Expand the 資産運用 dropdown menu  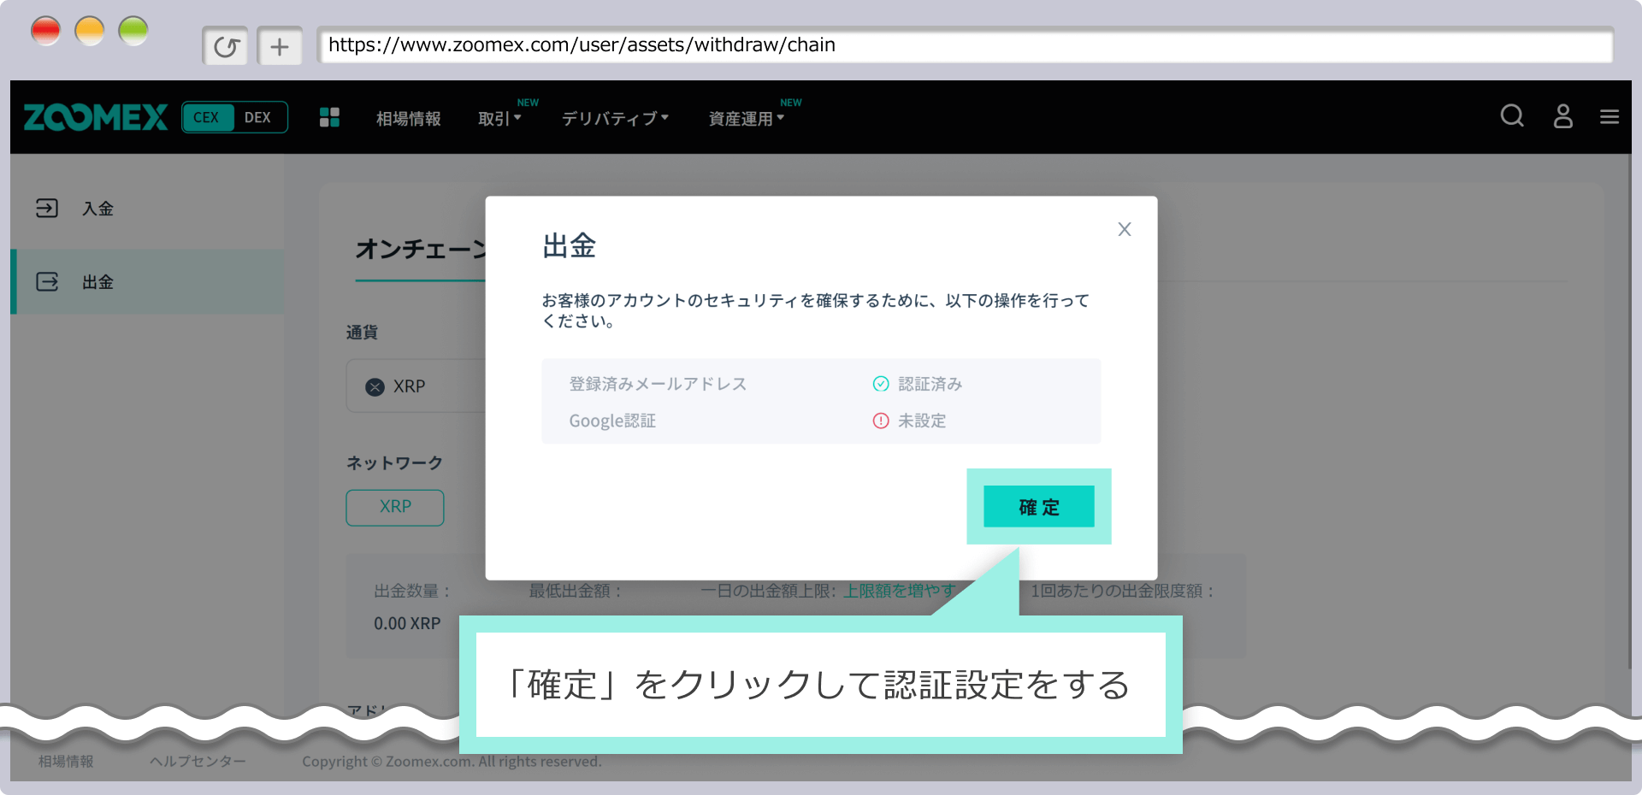[x=746, y=119]
